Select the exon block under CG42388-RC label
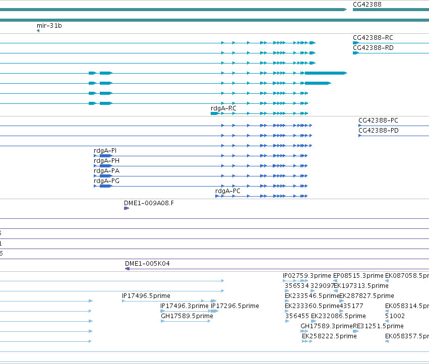The image size is (429, 364). pyautogui.click(x=356, y=43)
